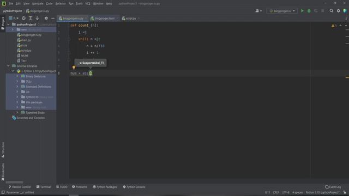
Task: Click the Project panel horizontal scrollbar
Action: click(15, 182)
